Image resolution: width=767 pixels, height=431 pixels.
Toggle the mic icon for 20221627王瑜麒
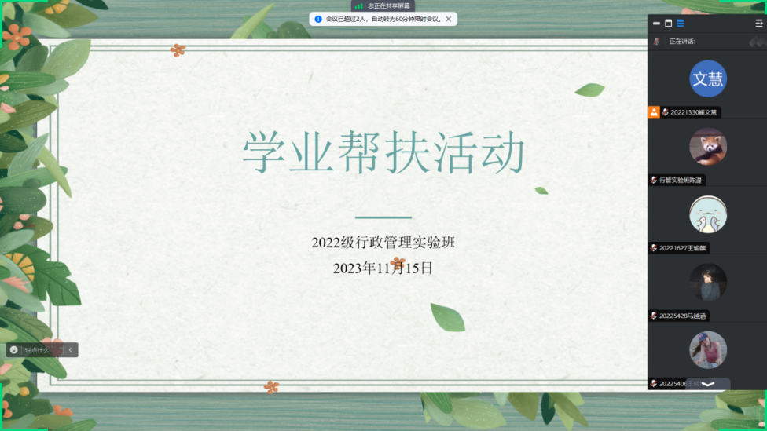click(x=654, y=248)
